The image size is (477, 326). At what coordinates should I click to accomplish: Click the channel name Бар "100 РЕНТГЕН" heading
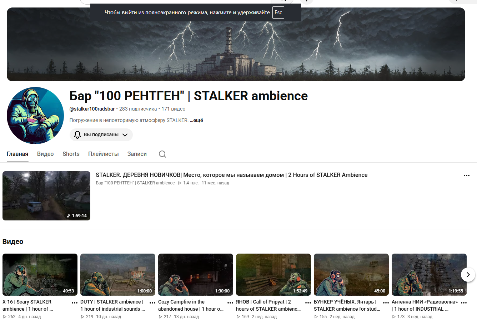tap(189, 96)
